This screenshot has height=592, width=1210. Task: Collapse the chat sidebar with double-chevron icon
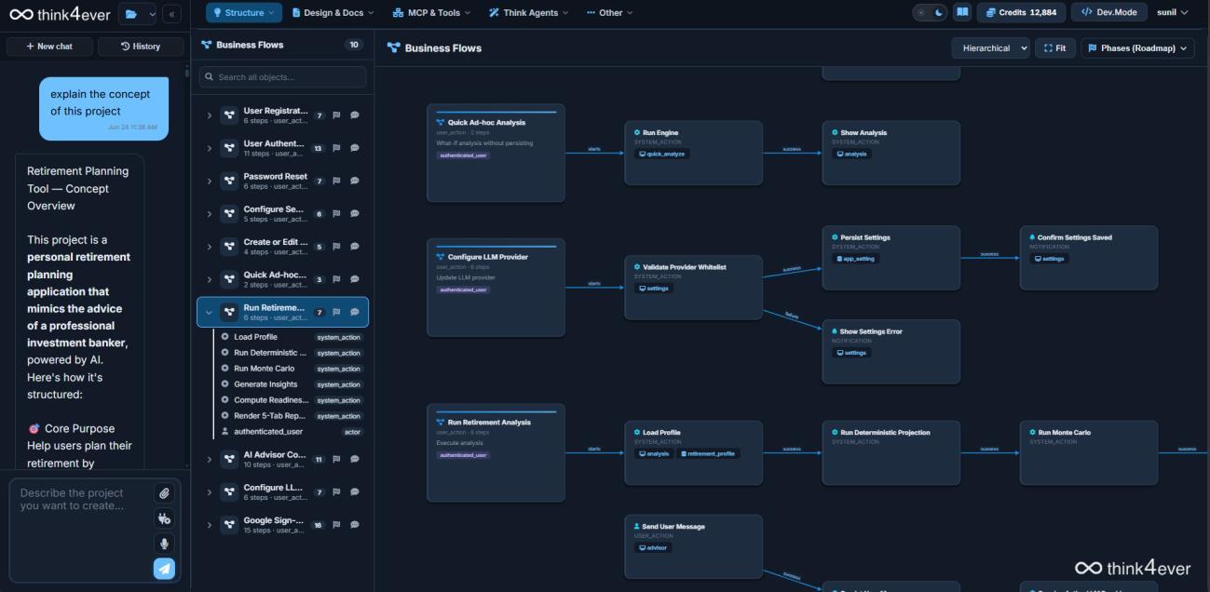coord(171,14)
